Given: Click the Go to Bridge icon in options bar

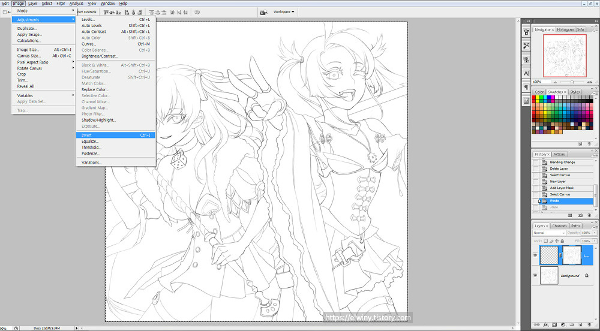Looking at the screenshot, I should click(x=263, y=12).
